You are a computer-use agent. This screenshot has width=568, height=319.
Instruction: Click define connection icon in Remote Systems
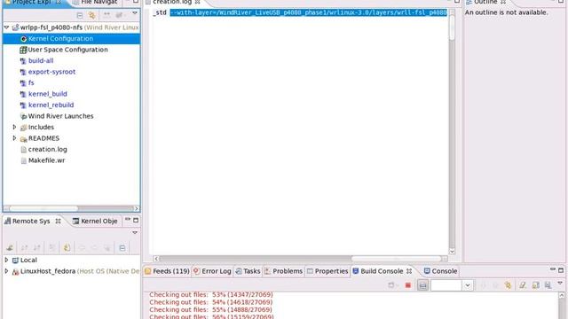[x=10, y=248]
